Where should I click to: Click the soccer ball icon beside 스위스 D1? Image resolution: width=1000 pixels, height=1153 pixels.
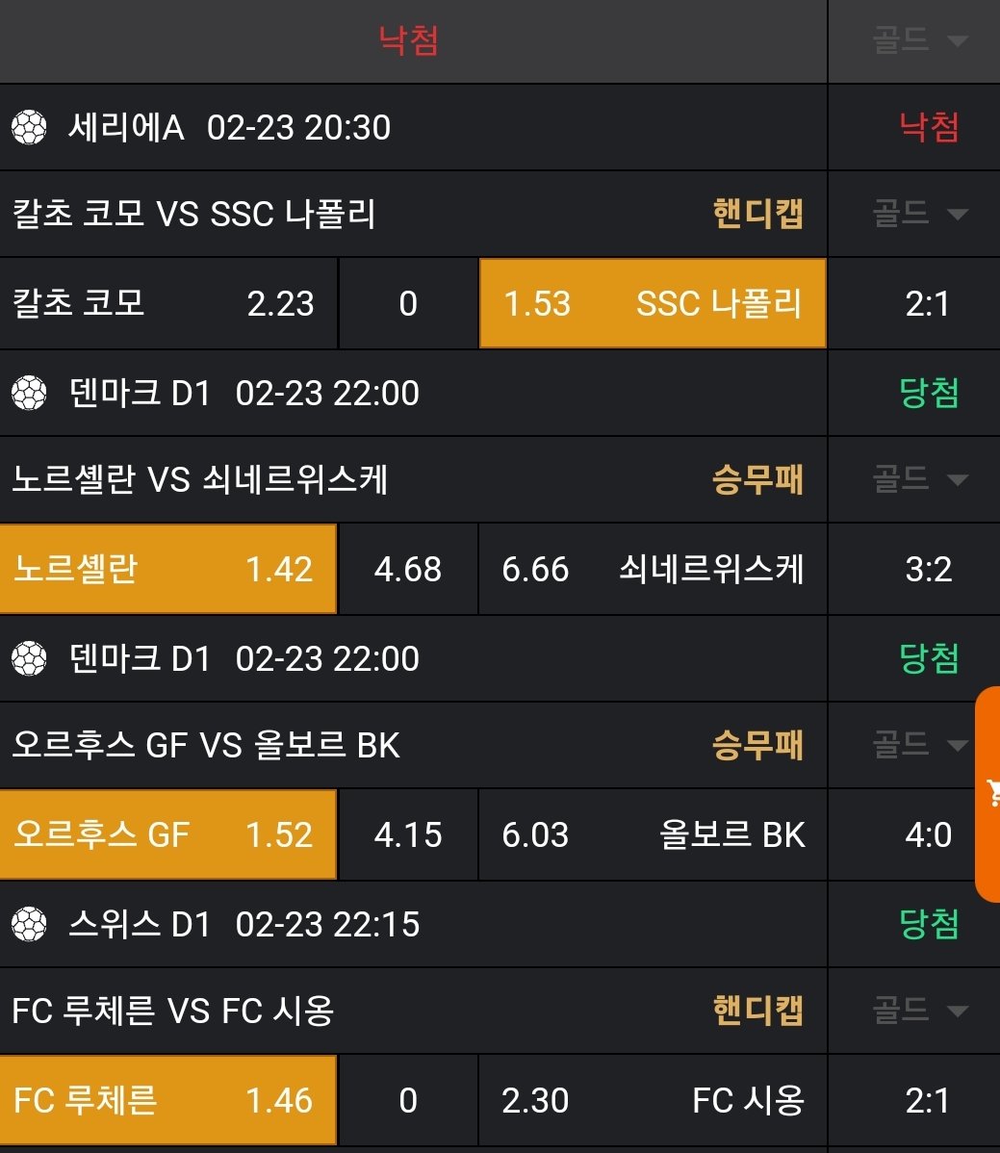point(29,924)
